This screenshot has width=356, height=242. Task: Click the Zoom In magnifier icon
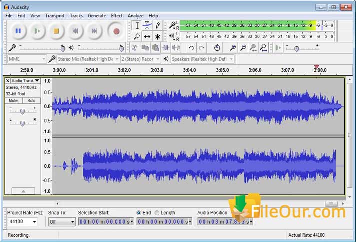coord(233,48)
